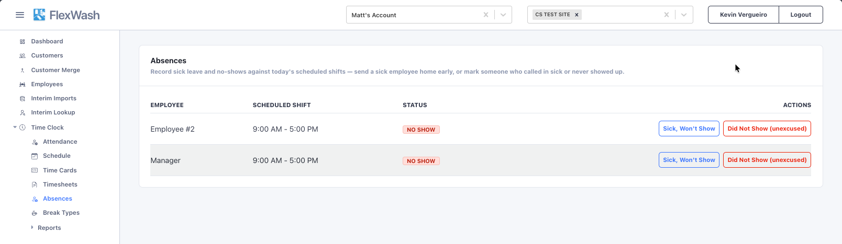Screen dimensions: 842x244
Task: Open Time Cards
Action: click(60, 170)
